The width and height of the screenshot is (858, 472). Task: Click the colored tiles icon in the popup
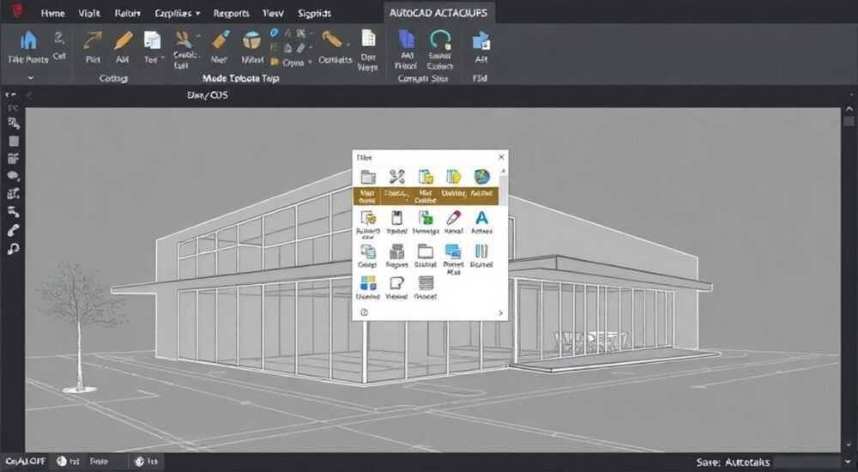pyautogui.click(x=368, y=283)
